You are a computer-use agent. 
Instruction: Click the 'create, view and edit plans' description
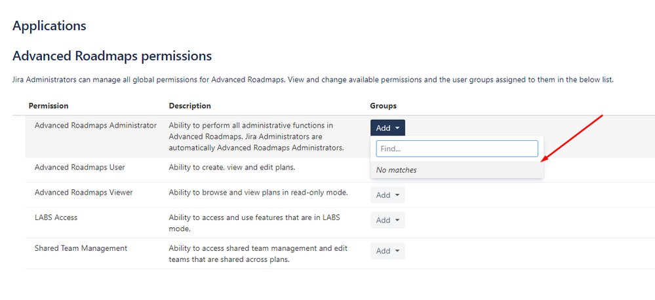231,167
